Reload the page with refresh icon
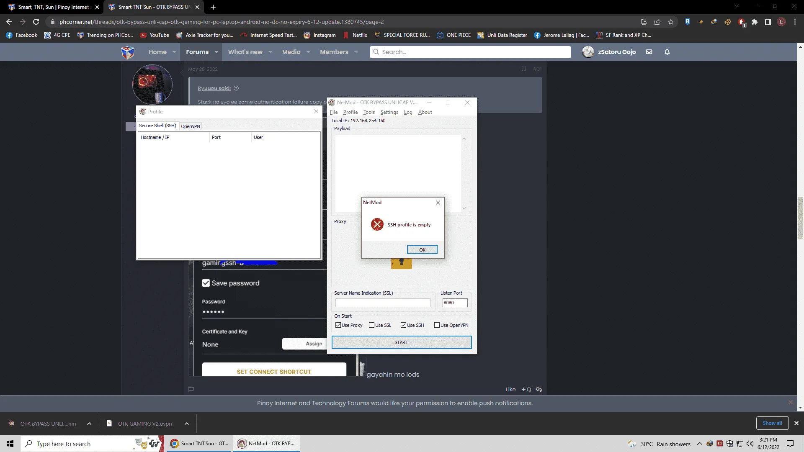 (x=36, y=22)
